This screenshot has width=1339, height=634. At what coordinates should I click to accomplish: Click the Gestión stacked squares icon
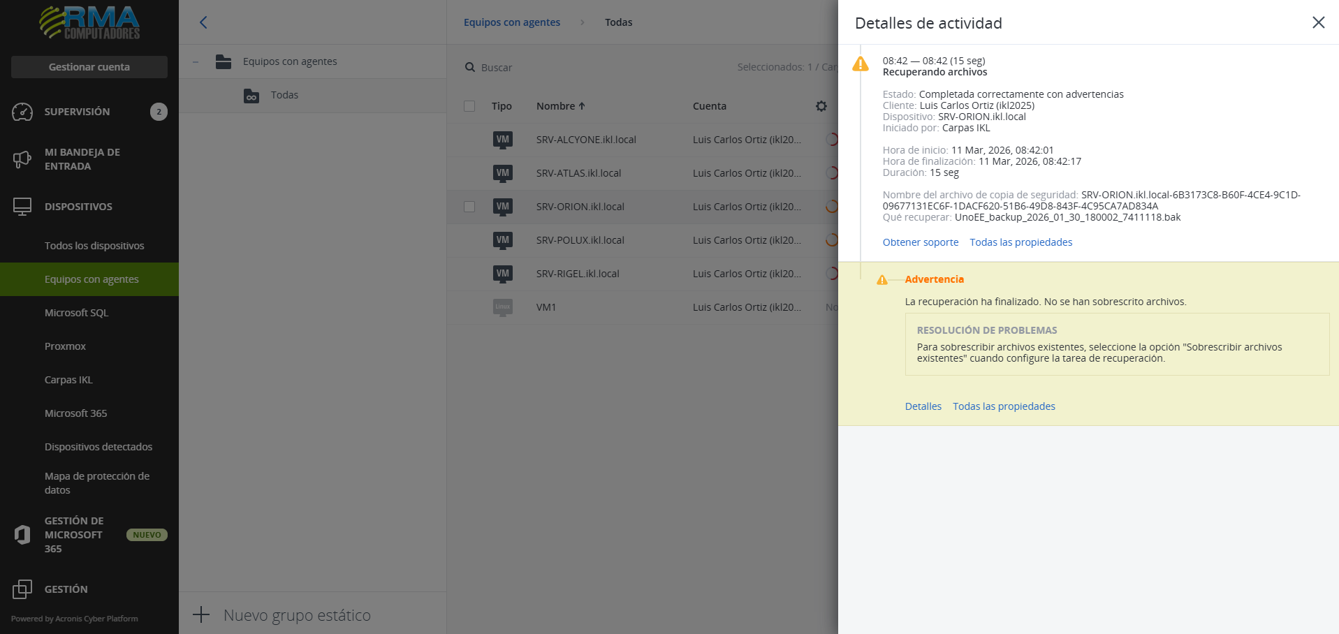pos(22,589)
